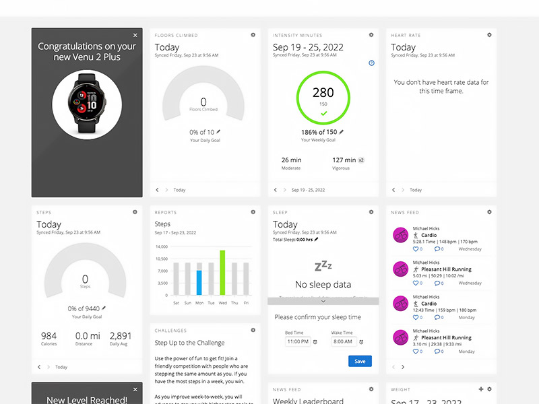Viewport: 539px width, 404px height.
Task: Open Challenges widget settings gear
Action: point(253,330)
